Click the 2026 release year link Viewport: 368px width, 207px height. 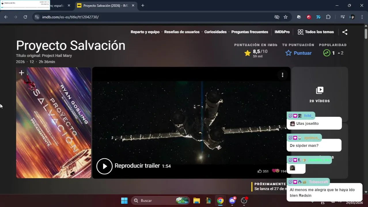[x=20, y=62]
